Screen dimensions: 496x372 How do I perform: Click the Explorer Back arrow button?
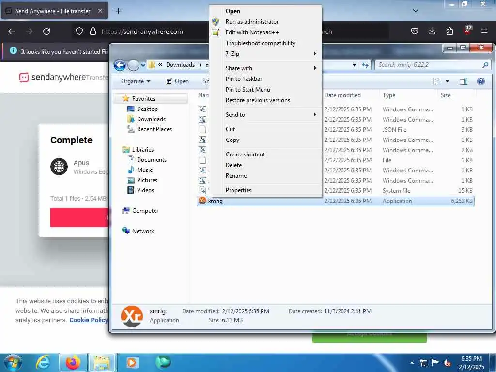point(120,65)
